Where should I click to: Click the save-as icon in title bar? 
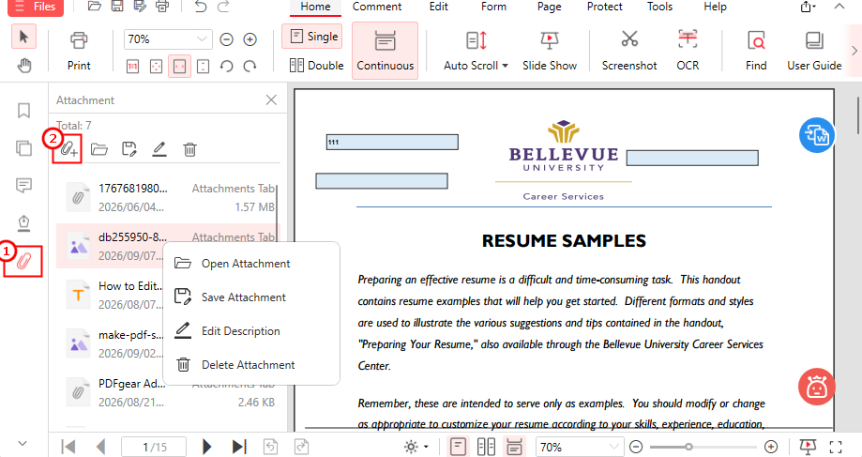coord(140,7)
